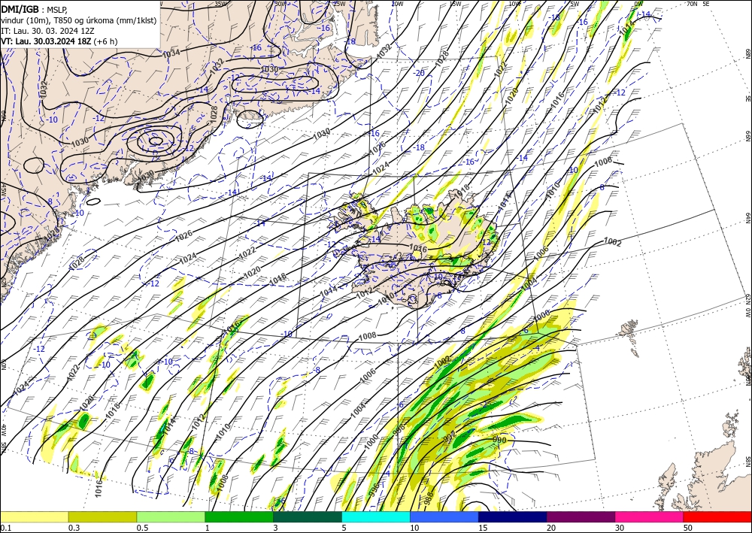The image size is (752, 533).
Task: Click the olive 0.3–0.5 legend swatch
Action: click(102, 516)
